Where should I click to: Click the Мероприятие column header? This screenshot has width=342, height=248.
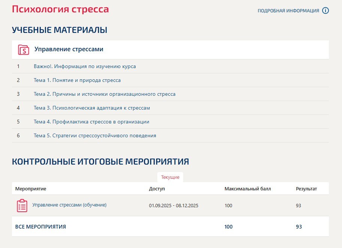point(31,189)
